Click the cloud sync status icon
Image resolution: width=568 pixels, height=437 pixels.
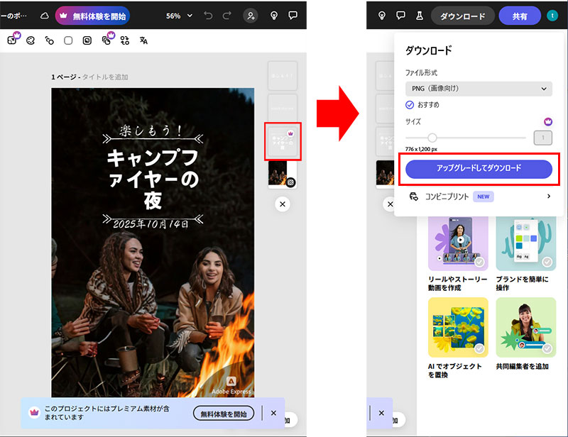tap(45, 15)
